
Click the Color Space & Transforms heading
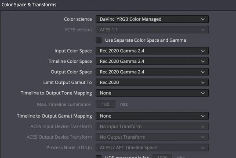click(29, 5)
